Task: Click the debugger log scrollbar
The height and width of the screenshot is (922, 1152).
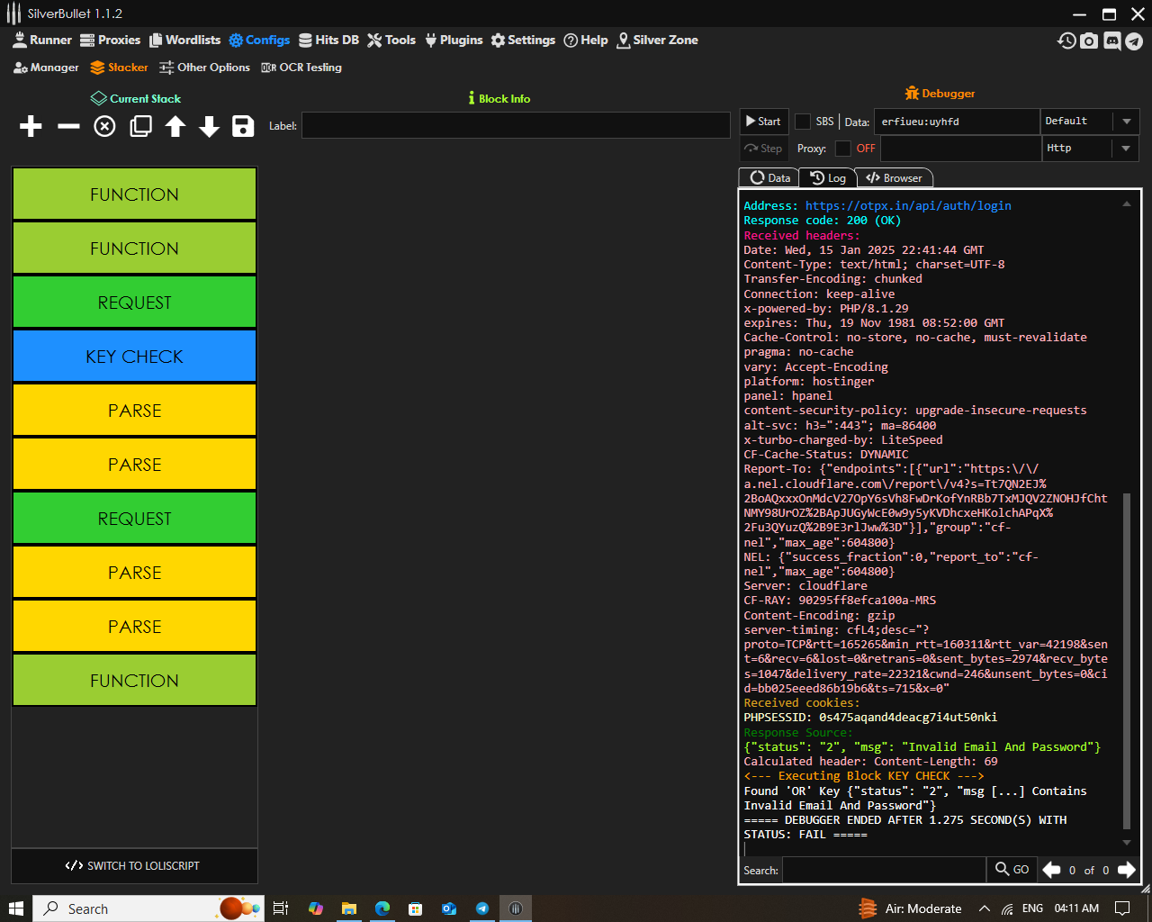Action: tap(1126, 661)
